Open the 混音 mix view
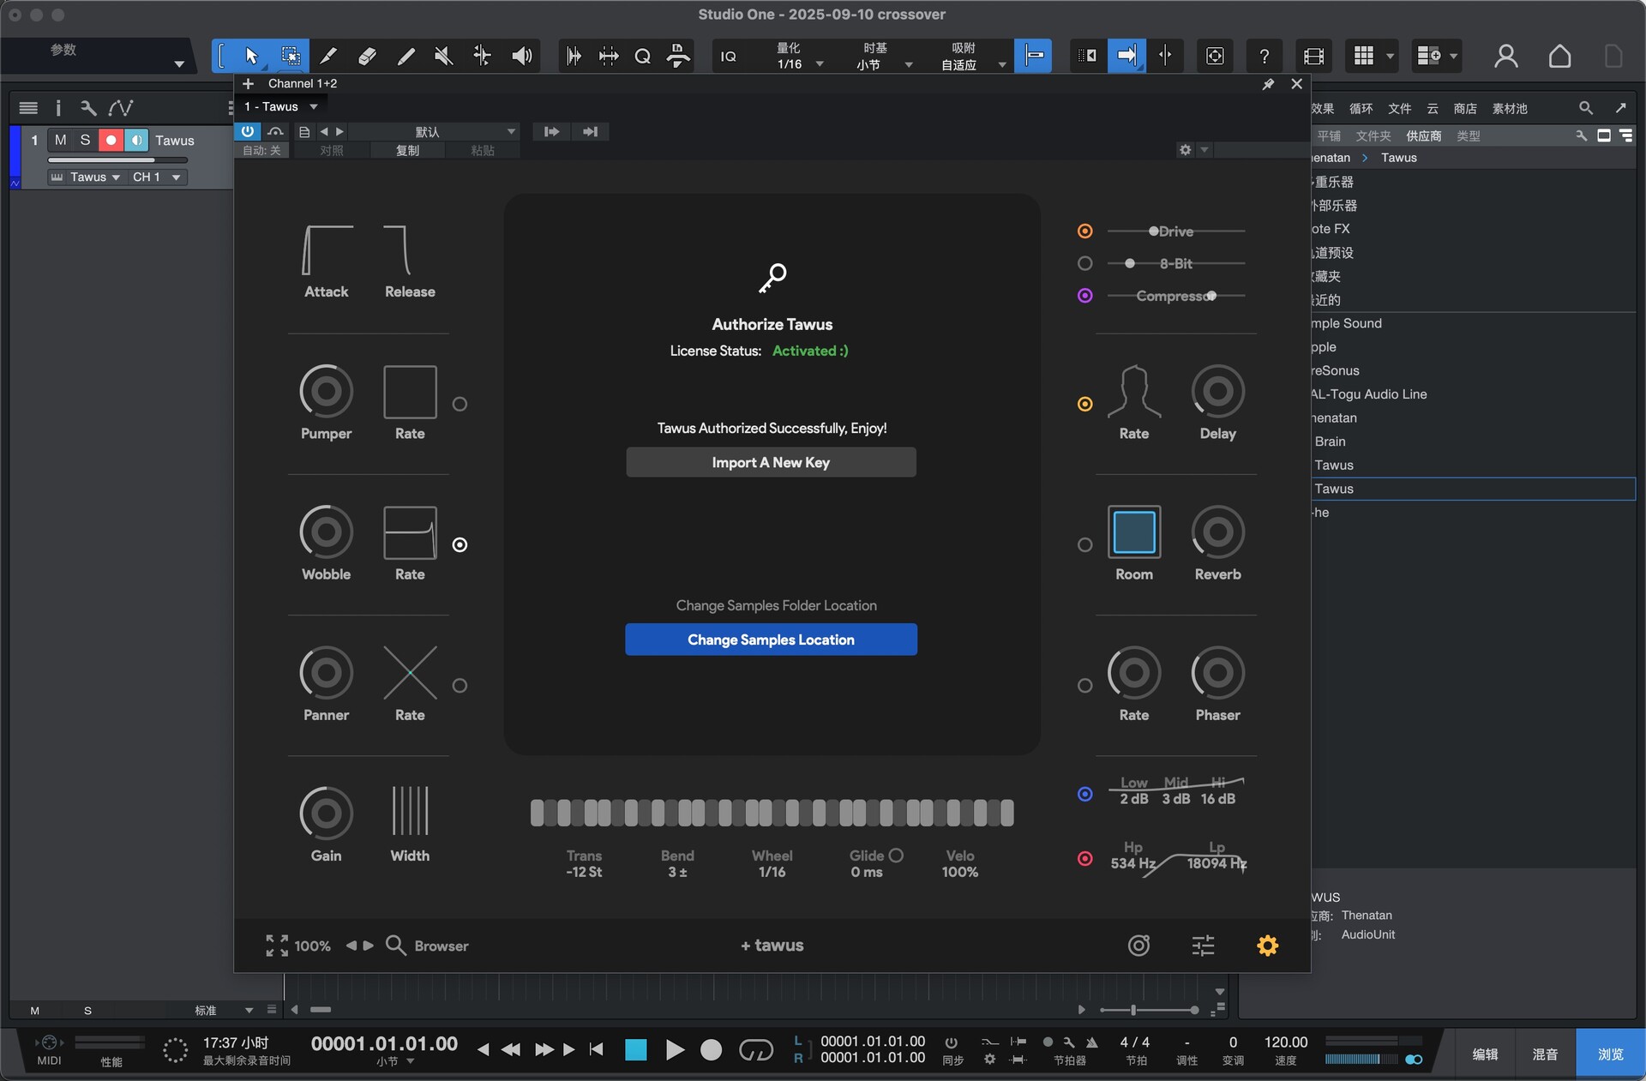The image size is (1646, 1081). point(1545,1054)
